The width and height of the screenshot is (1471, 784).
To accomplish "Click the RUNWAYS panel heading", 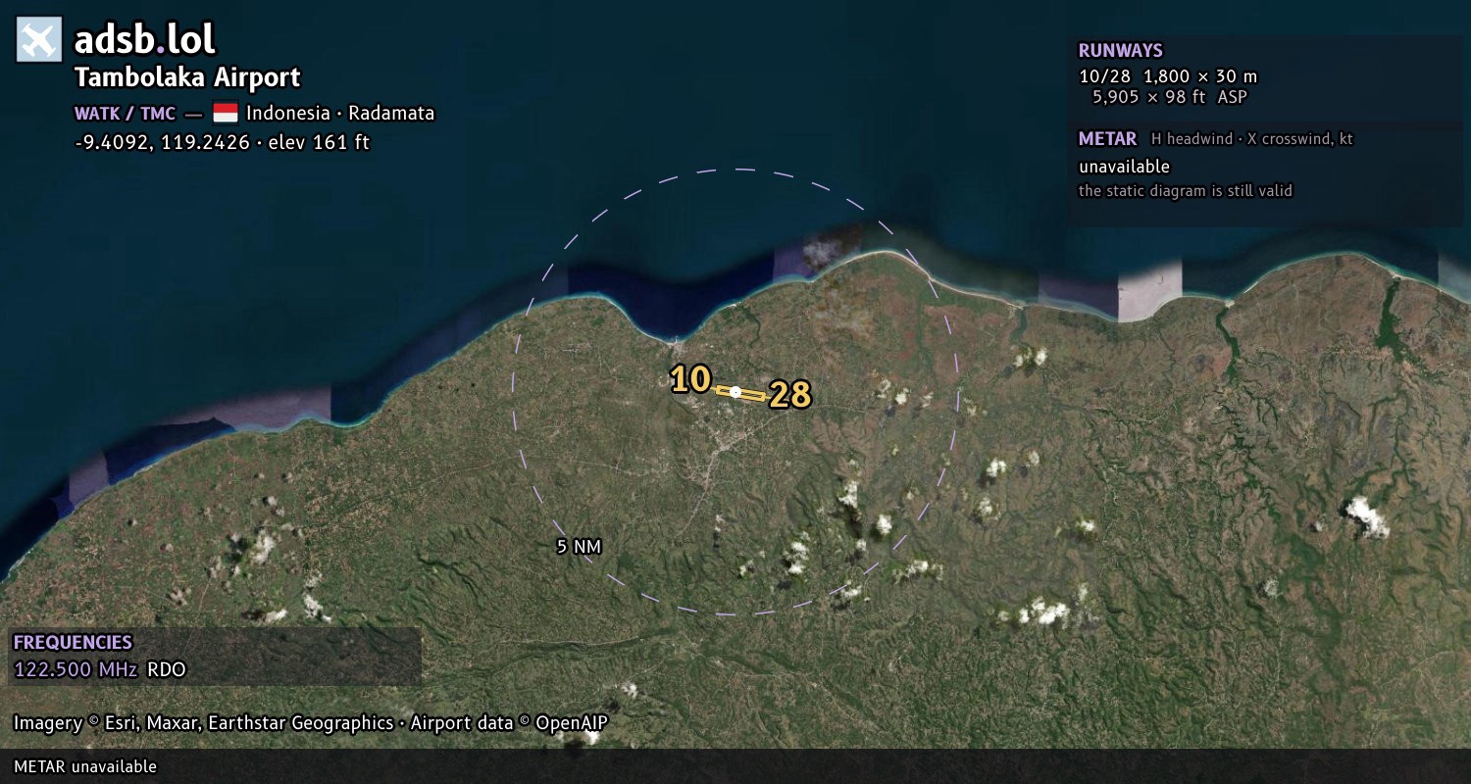I will click(1120, 51).
